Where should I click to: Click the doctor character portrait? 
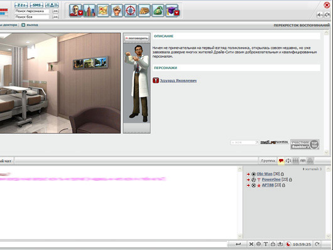[137, 84]
